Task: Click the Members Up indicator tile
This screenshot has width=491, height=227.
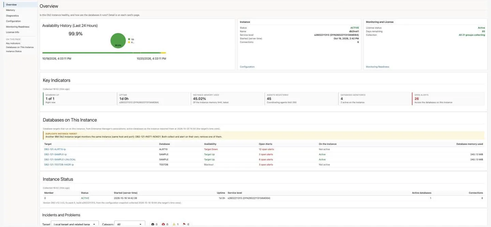Action: (79, 99)
